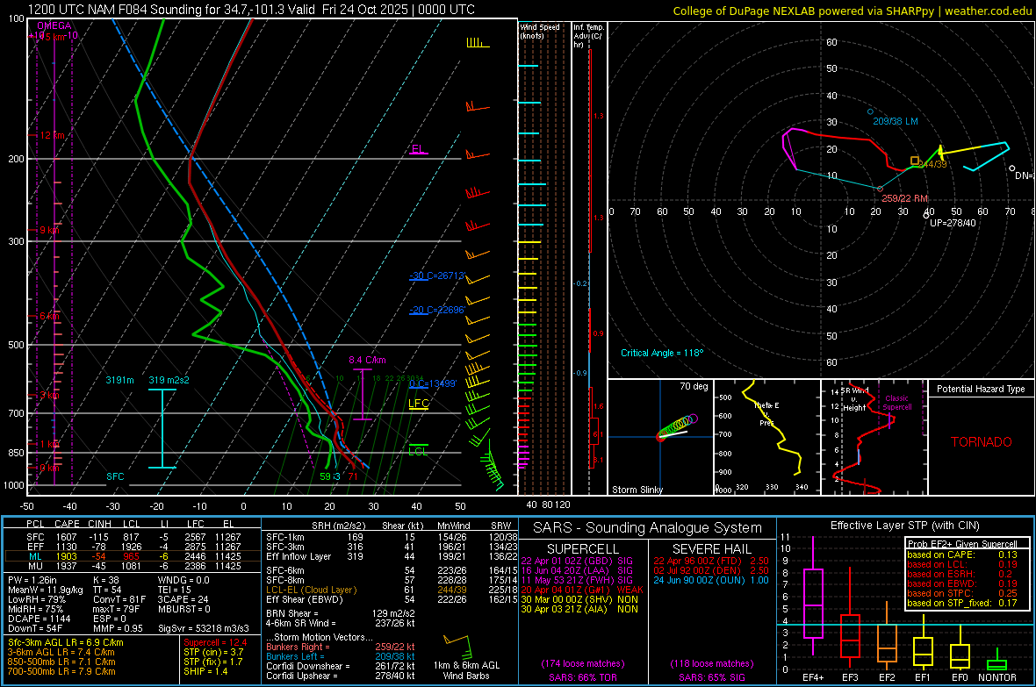Click the 'Inf. Temp. Adv.' panel header
Image resolution: width=1036 pixels, height=687 pixels.
coord(588,36)
